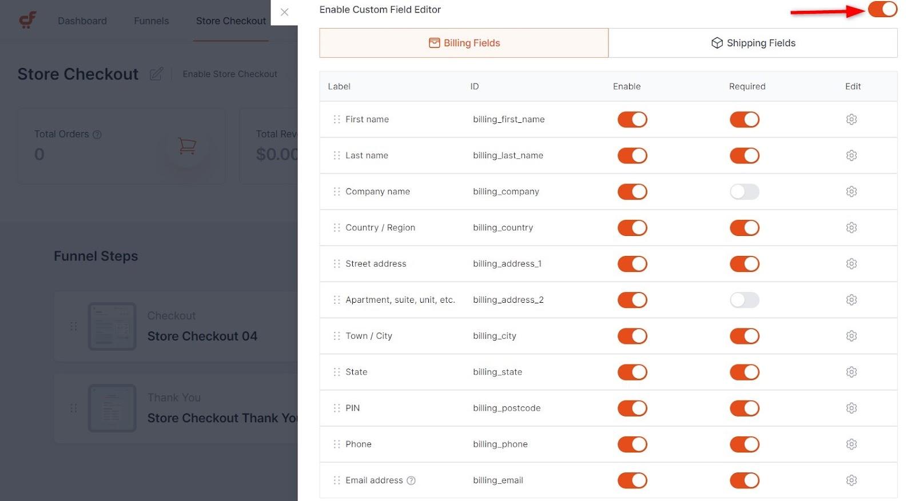Disable the Phone field toggle
Screen dimensions: 915x501
[632, 444]
